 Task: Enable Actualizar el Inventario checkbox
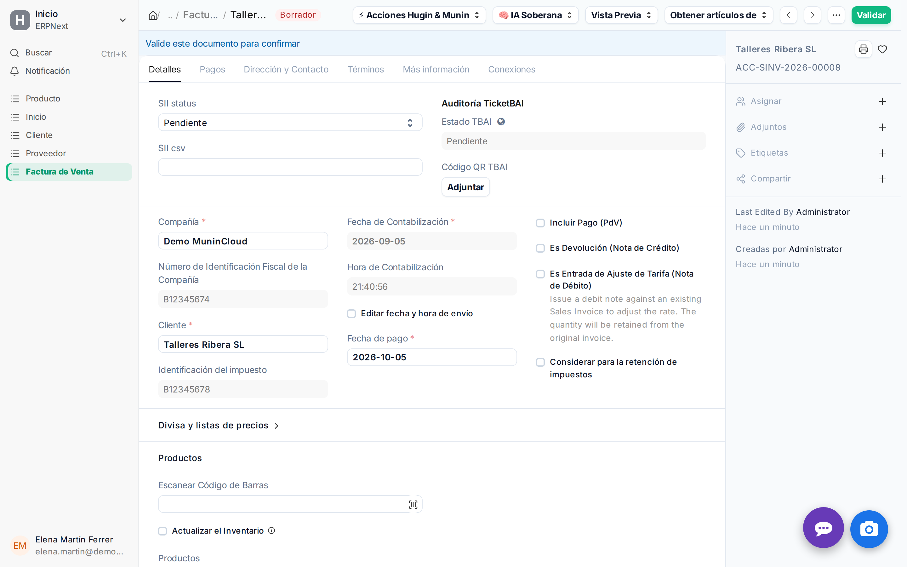[162, 531]
